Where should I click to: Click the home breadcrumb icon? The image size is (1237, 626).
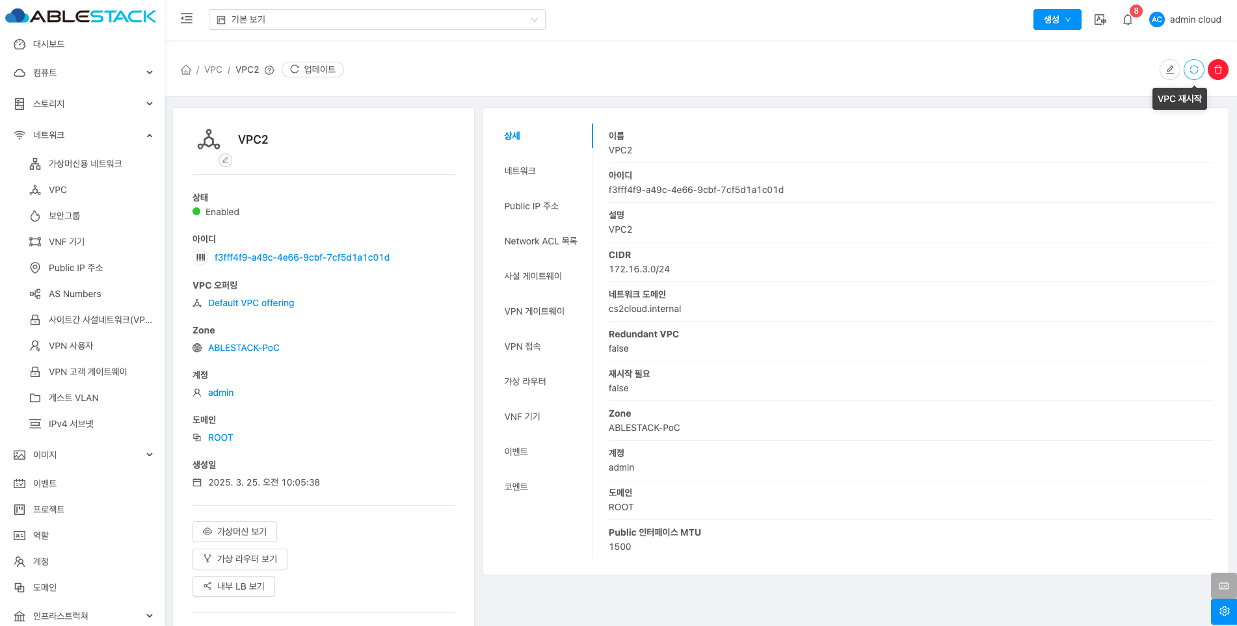186,70
